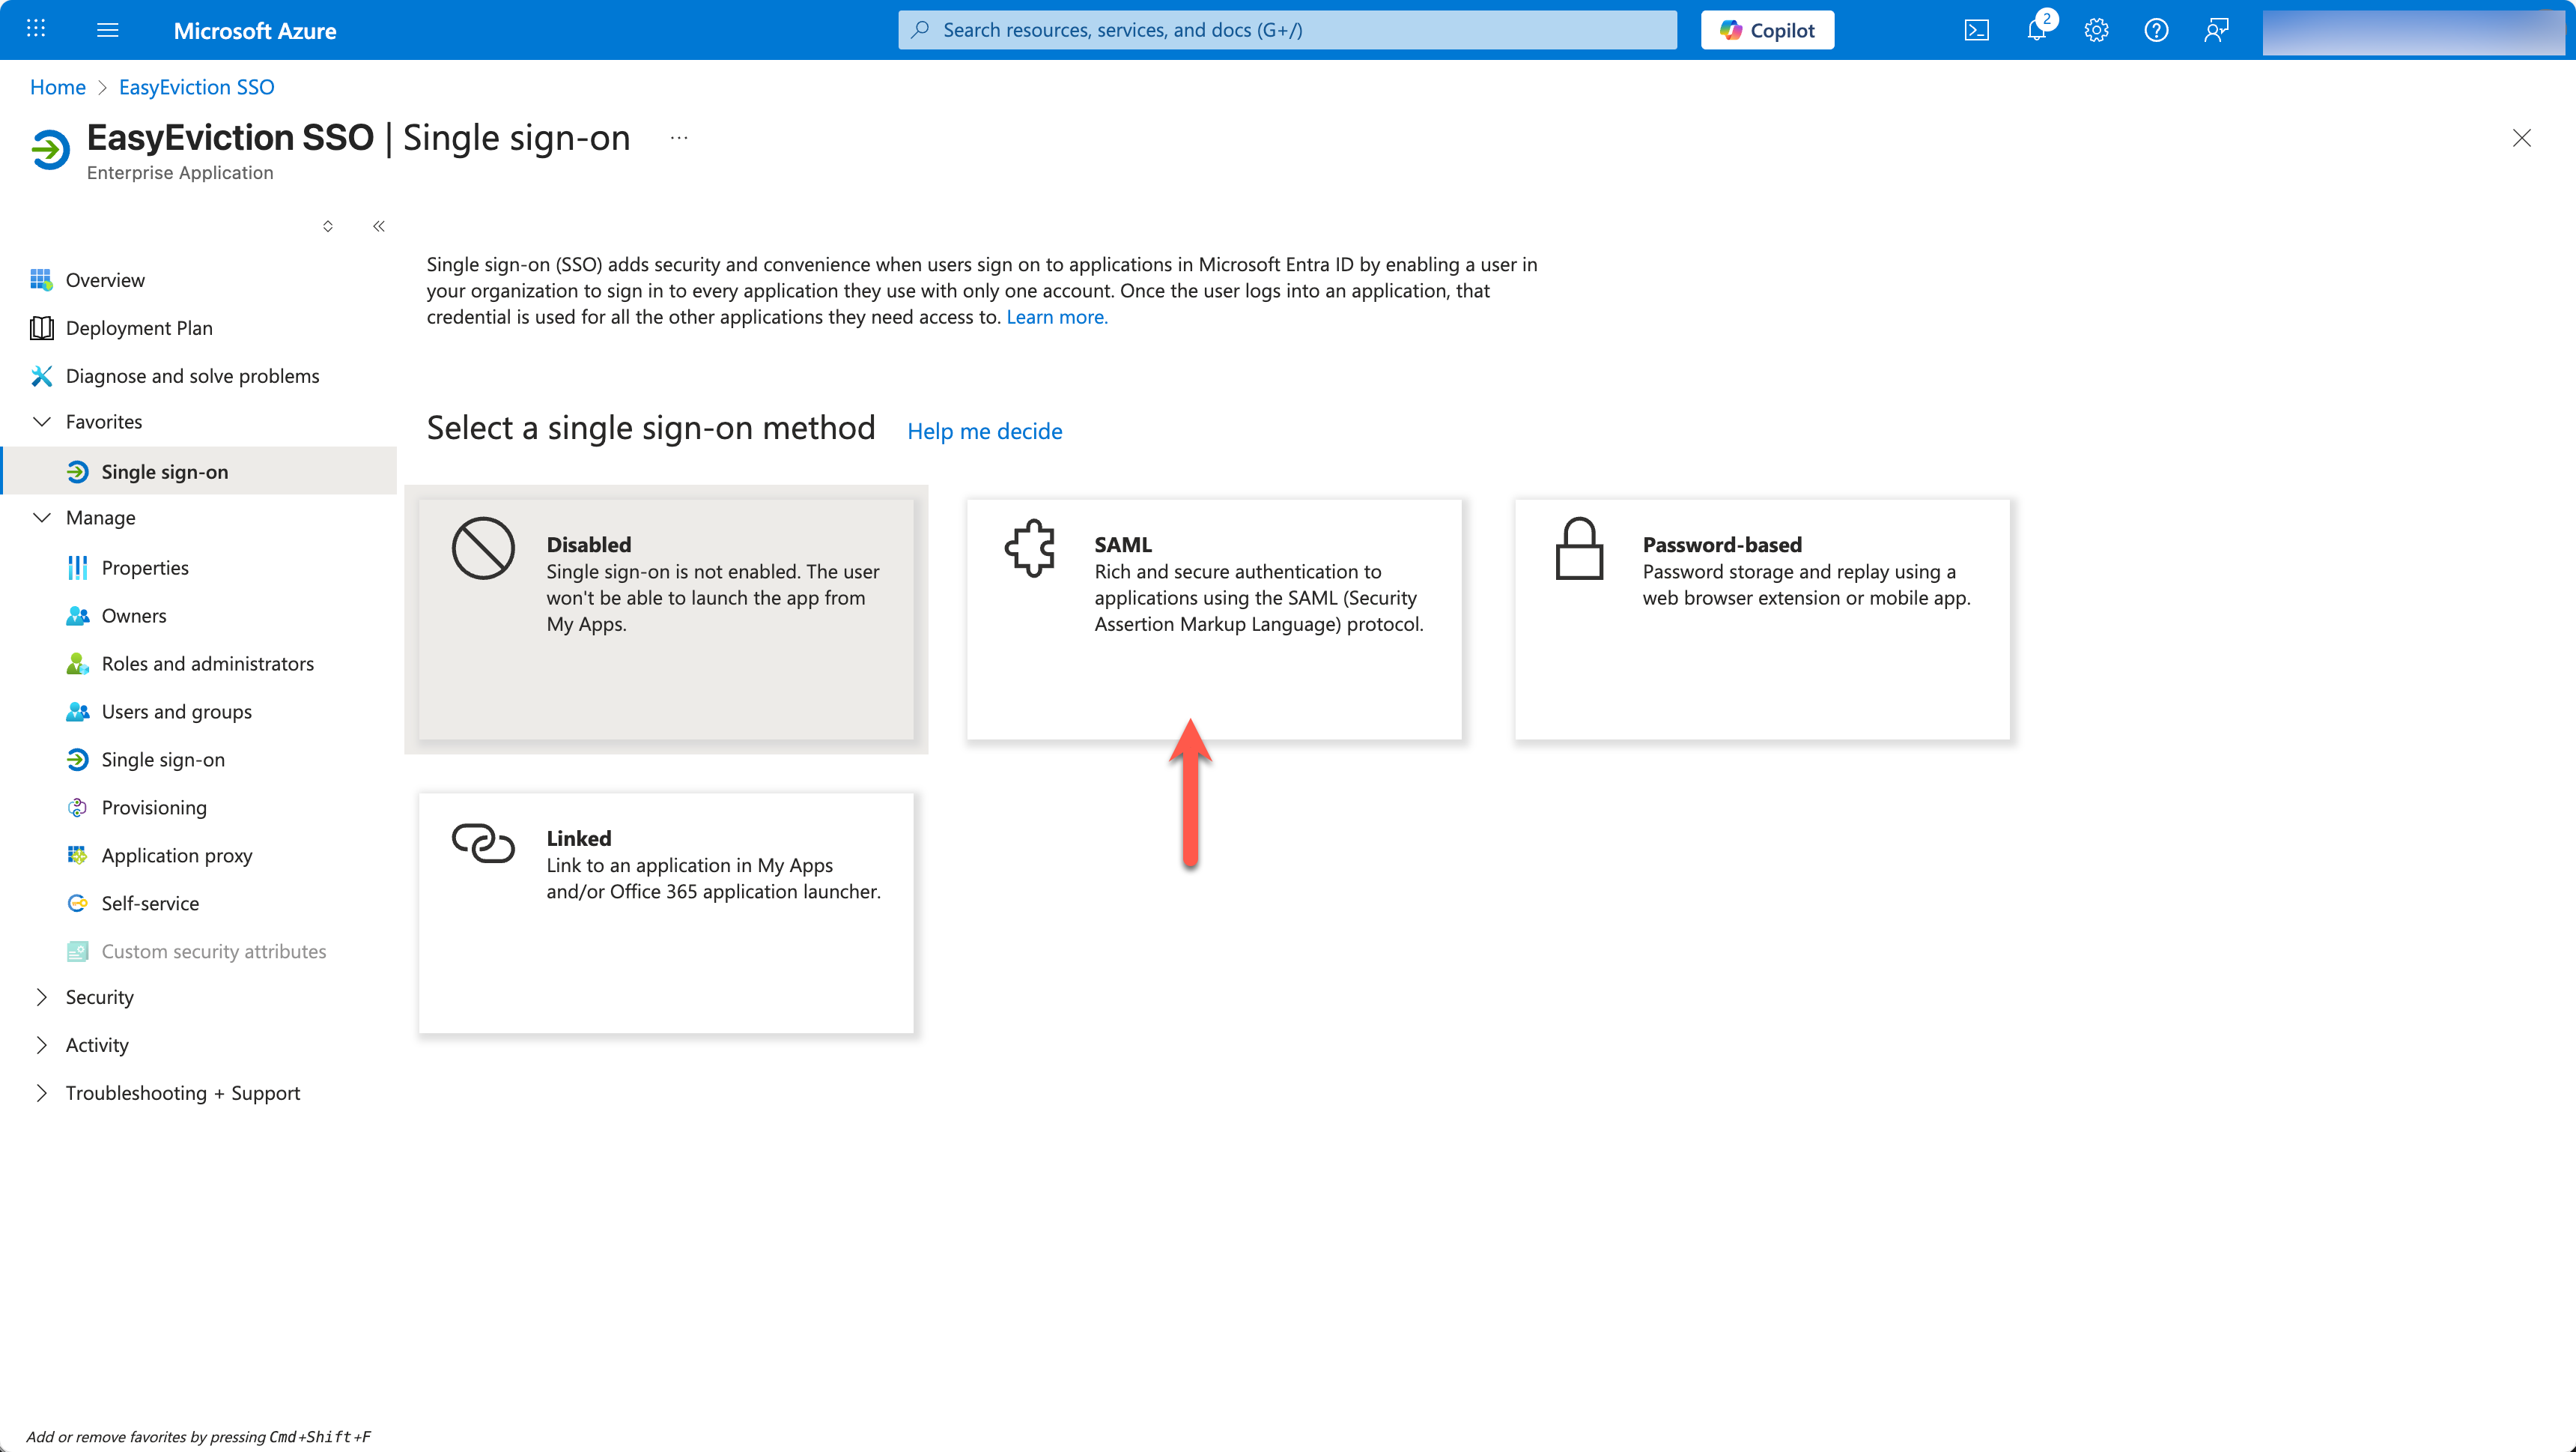Click the Help me decide link
This screenshot has height=1452, width=2576.
coord(984,432)
